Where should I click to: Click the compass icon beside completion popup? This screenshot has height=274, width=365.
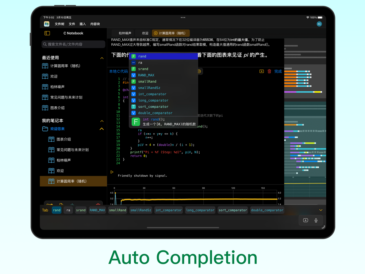[x=200, y=71]
